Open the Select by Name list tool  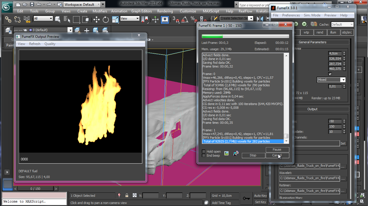(x=67, y=19)
